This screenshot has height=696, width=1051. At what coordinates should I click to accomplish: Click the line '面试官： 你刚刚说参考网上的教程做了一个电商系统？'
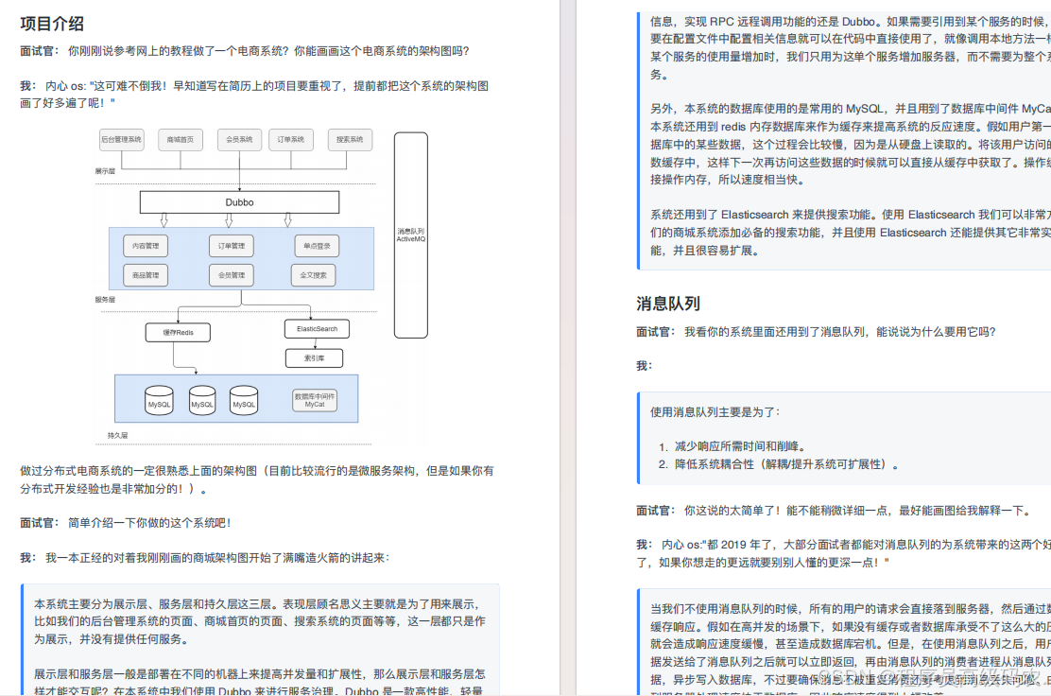245,51
